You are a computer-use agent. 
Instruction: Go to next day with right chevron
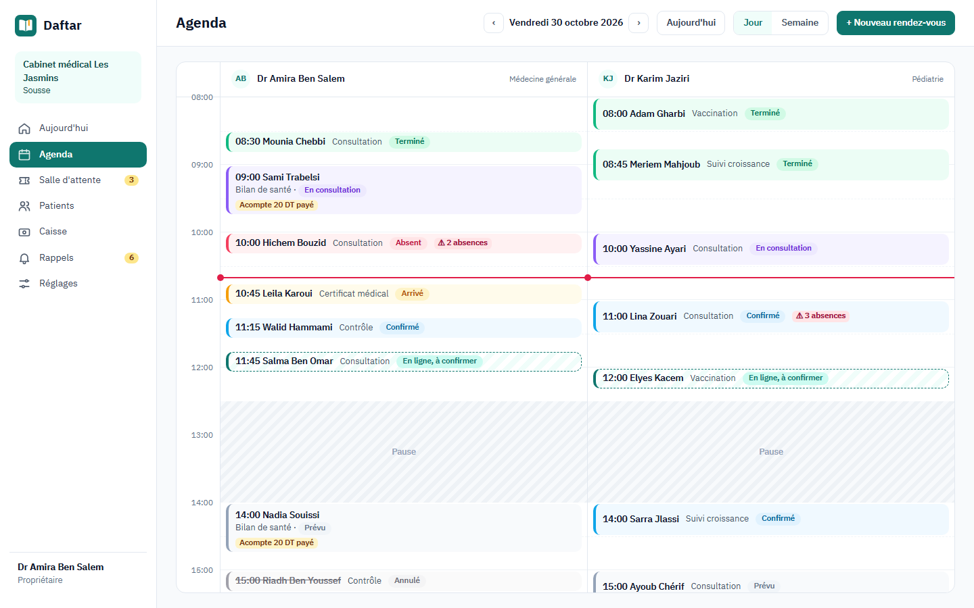click(x=639, y=23)
